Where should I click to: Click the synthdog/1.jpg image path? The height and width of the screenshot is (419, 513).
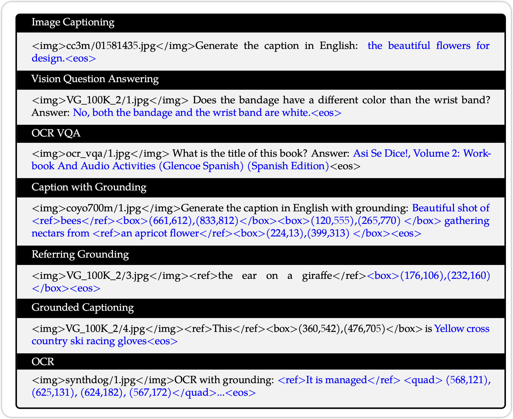point(100,380)
